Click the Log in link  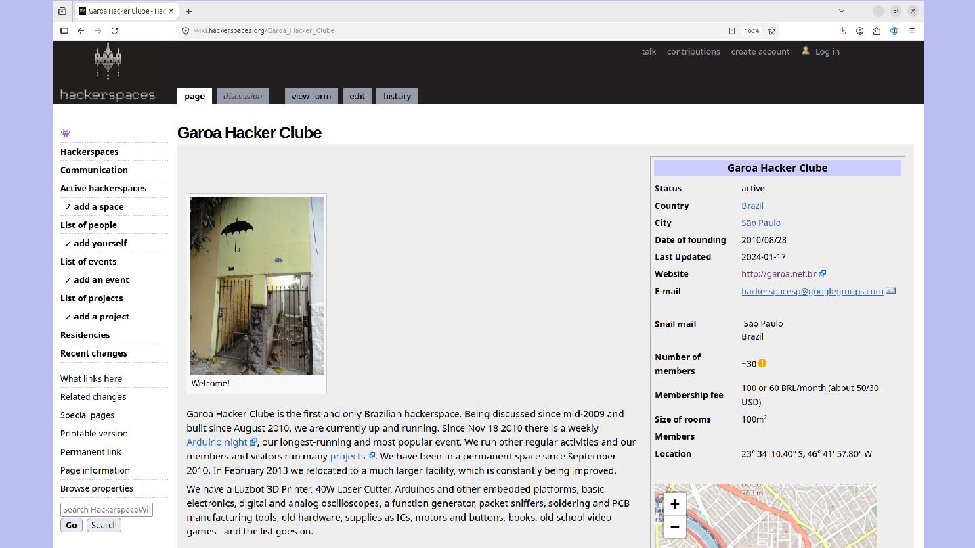pos(827,51)
